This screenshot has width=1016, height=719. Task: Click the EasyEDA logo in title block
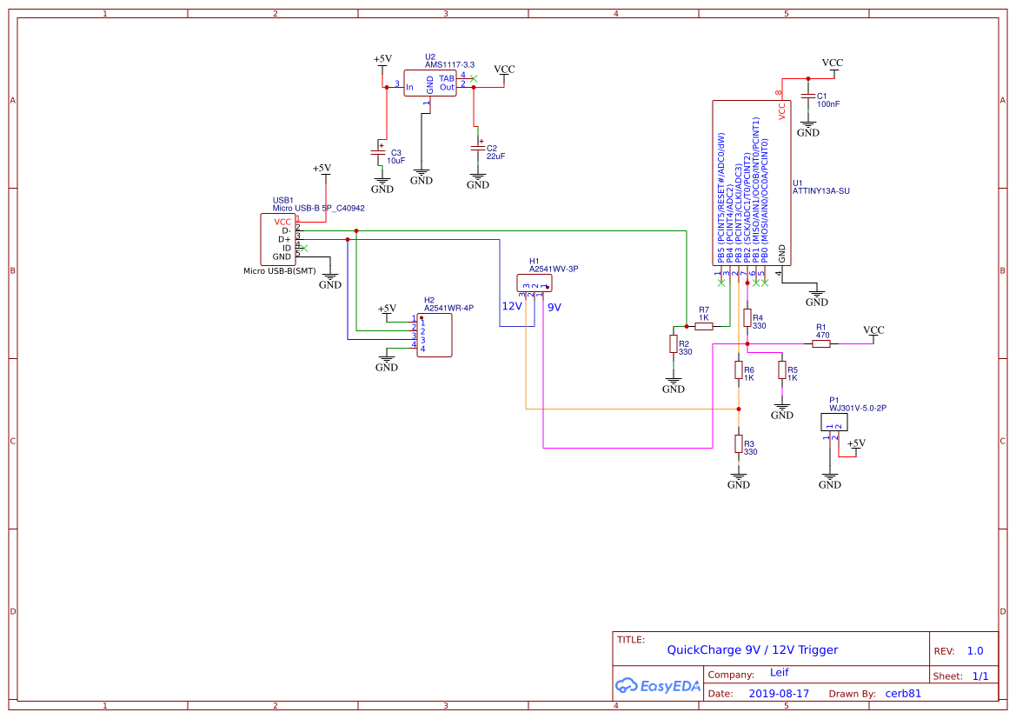pyautogui.click(x=658, y=686)
